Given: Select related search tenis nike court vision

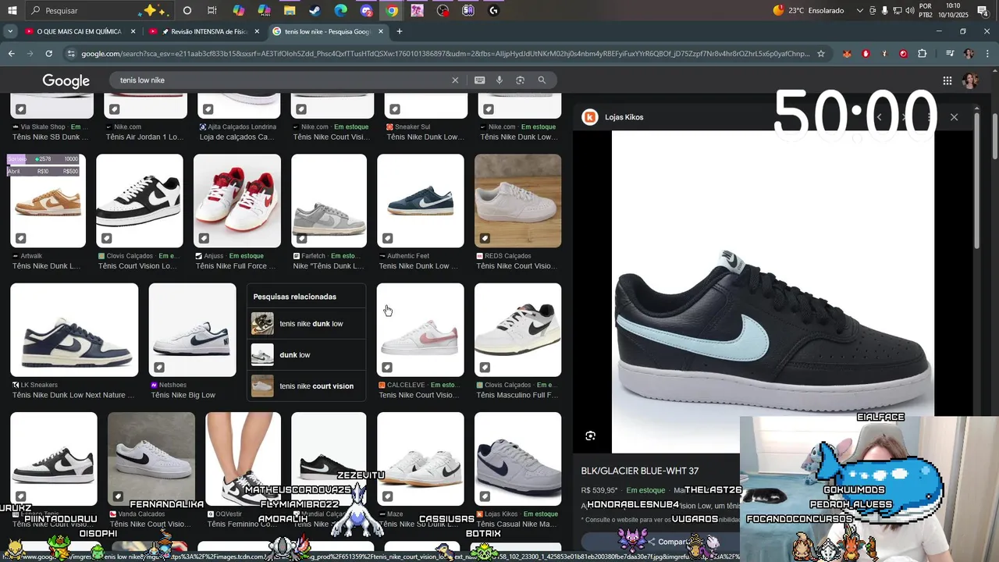Looking at the screenshot, I should [x=307, y=386].
